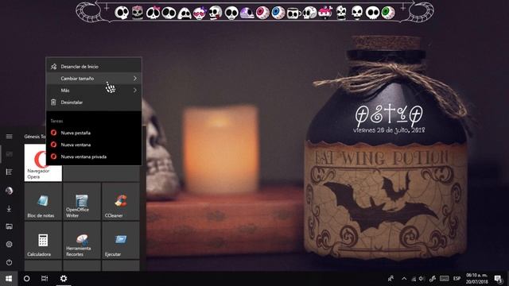
Task: Click the skull with pink bow dock icon
Action: [x=153, y=13]
